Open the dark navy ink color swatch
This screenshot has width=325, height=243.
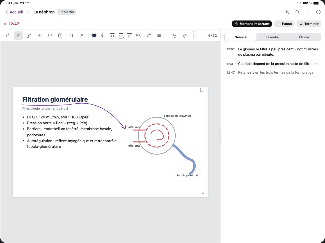coord(94,36)
